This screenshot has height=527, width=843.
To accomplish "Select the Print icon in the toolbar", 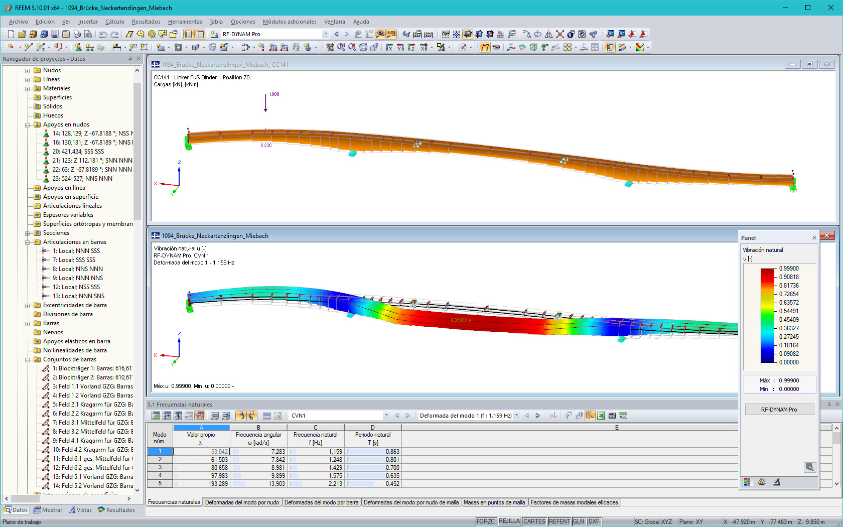I will click(77, 34).
